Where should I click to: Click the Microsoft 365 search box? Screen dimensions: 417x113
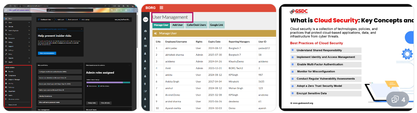[x=70, y=10]
